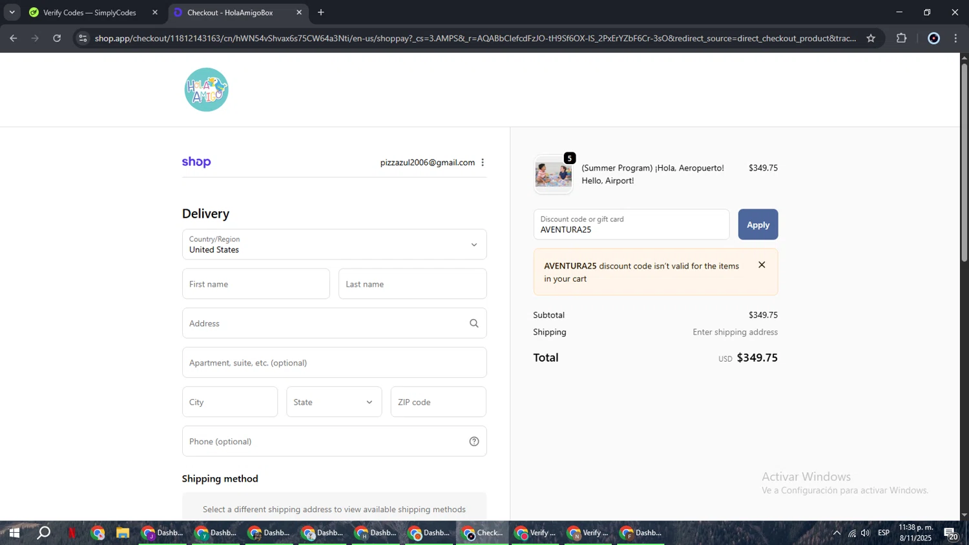Click the address search magnifier icon

[x=474, y=324]
